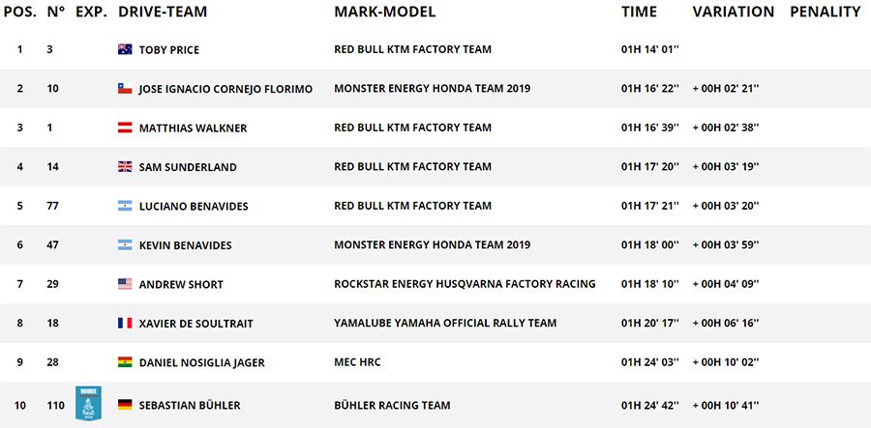871x428 pixels.
Task: Click the MARK-MODEL column header
Action: point(384,13)
